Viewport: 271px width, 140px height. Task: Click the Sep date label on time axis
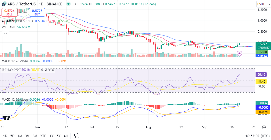tap(204, 127)
